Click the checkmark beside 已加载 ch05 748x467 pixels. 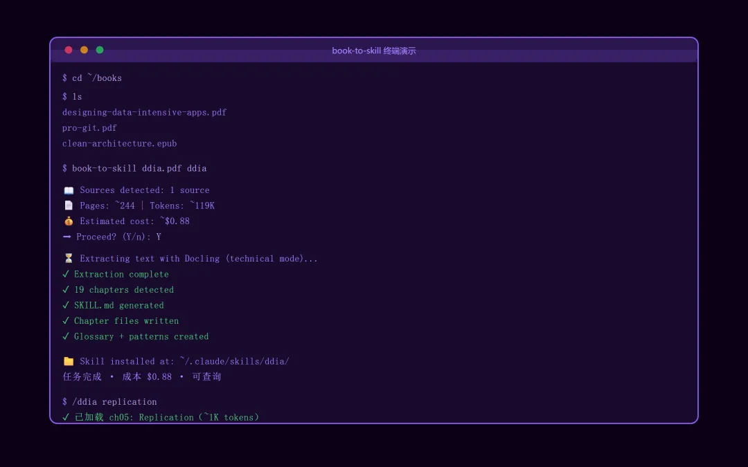(66, 417)
